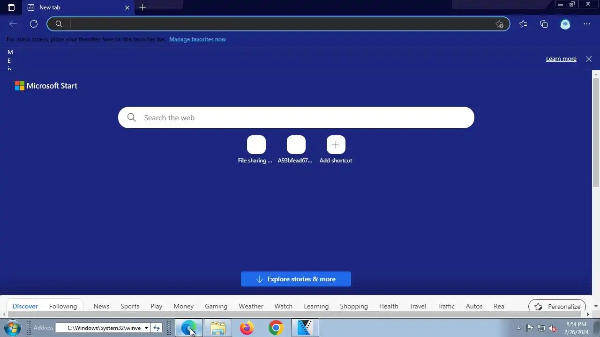Open the Money feed tab
The height and width of the screenshot is (337, 600).
click(183, 306)
